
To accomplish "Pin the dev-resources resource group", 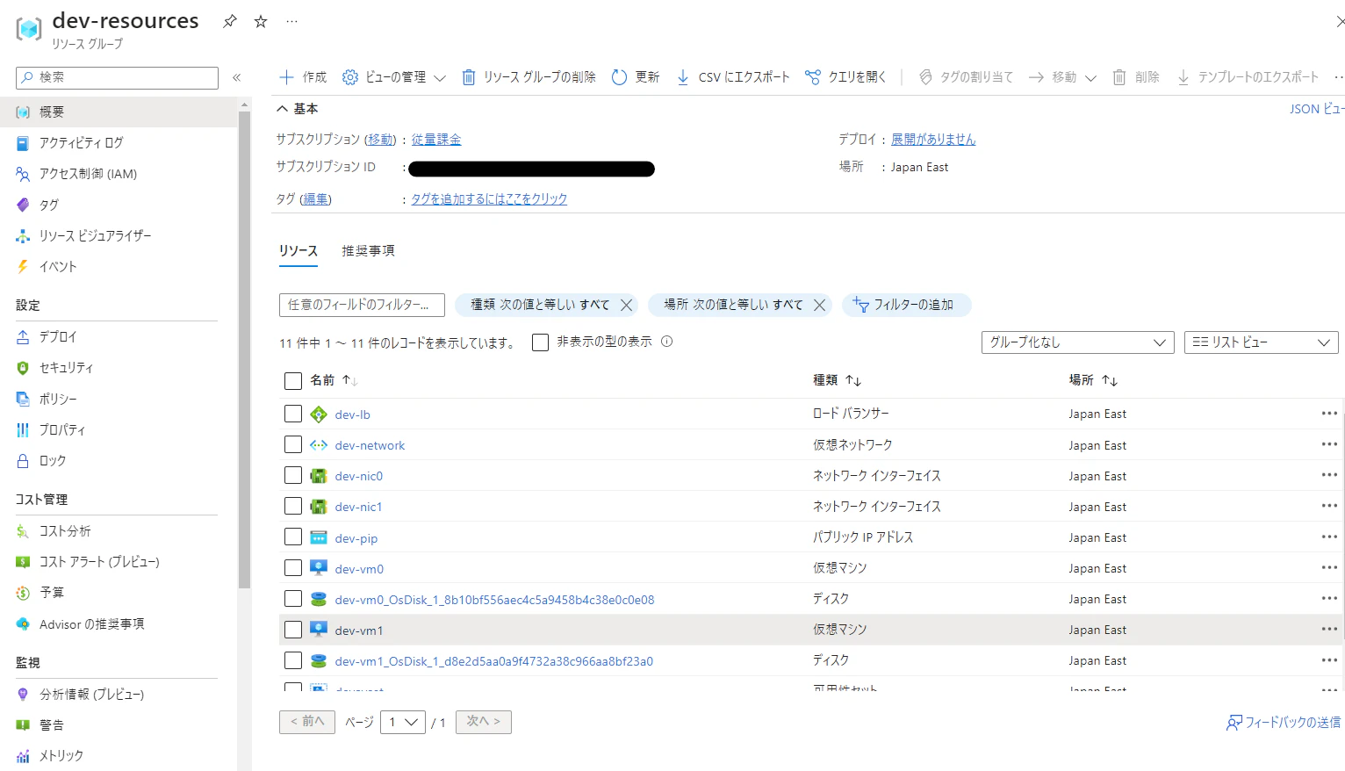I will point(230,21).
